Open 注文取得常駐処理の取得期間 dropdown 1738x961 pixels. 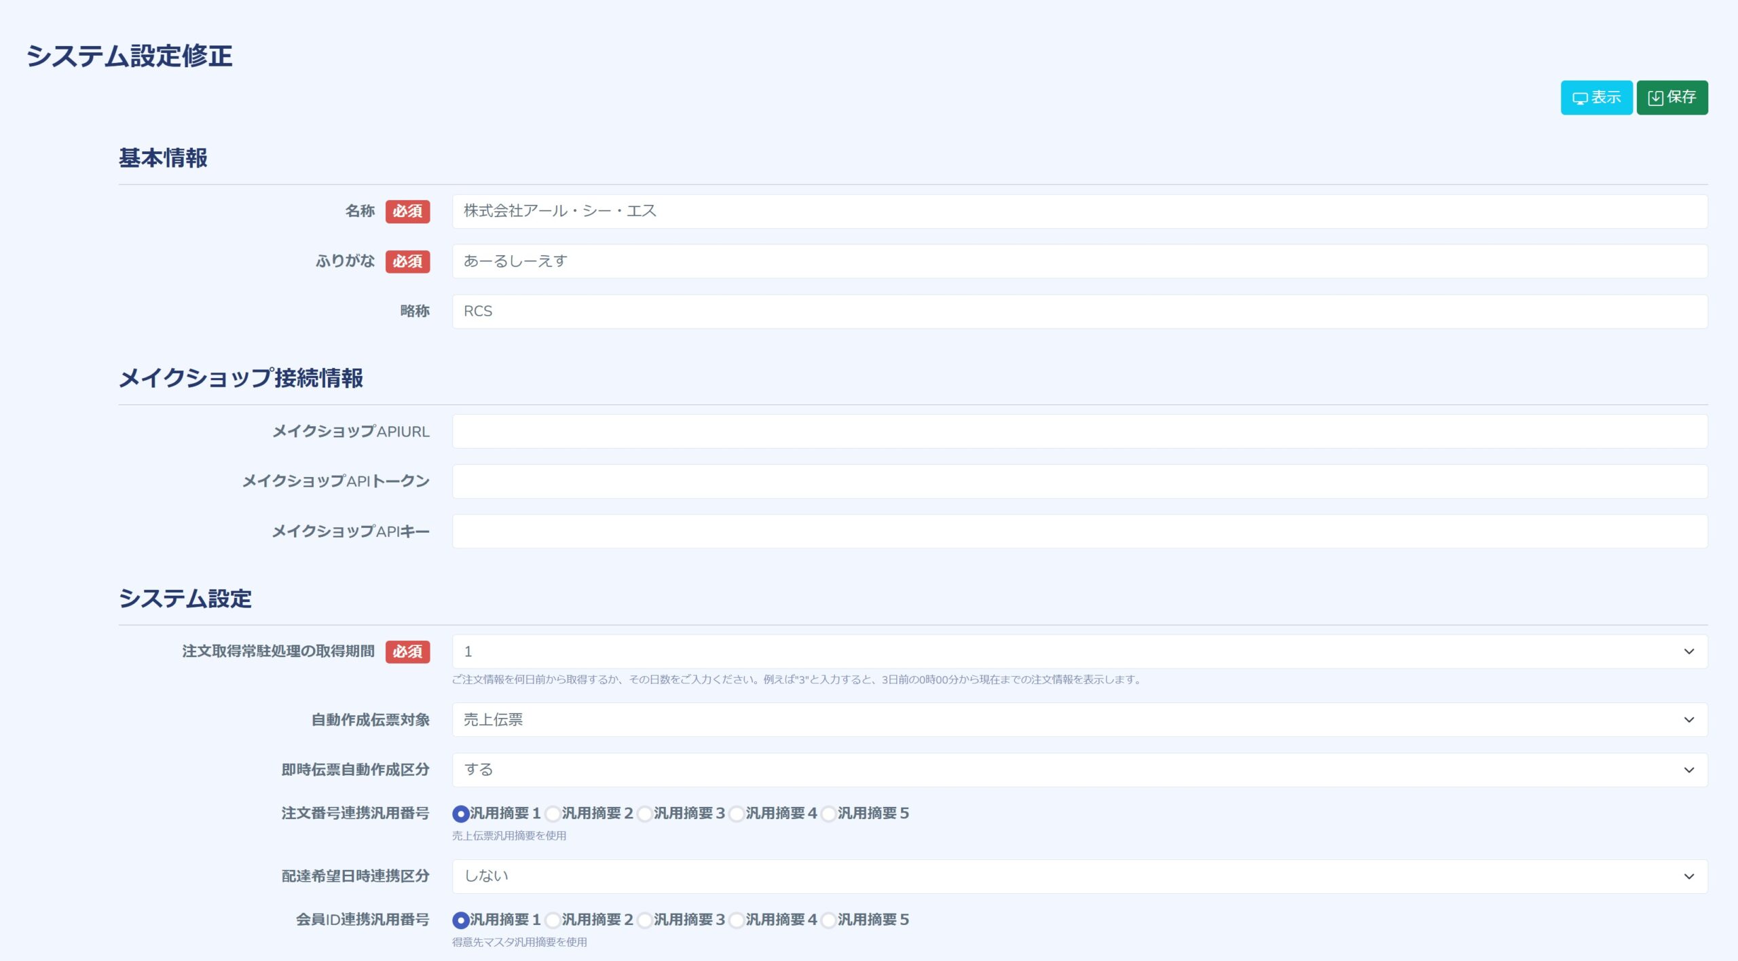tap(1079, 652)
